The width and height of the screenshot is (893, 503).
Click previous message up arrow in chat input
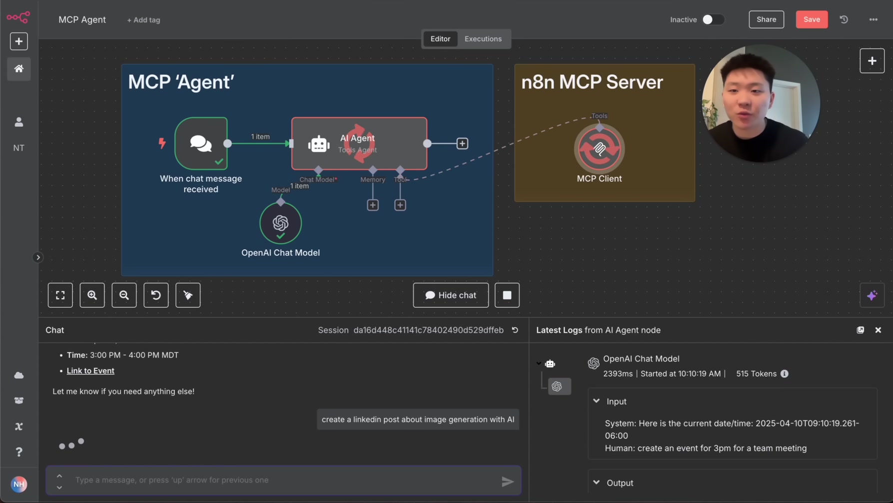[59, 476]
